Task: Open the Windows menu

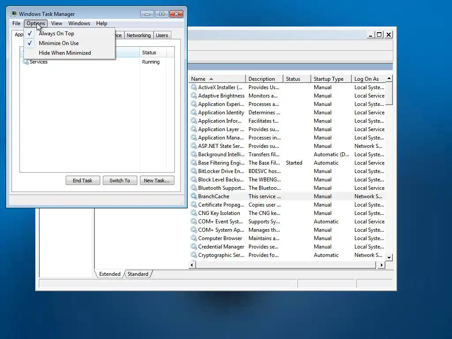Action: point(79,23)
